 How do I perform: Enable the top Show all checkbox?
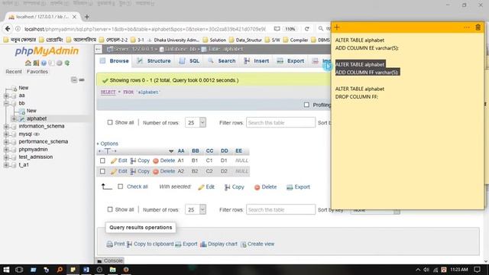click(110, 122)
